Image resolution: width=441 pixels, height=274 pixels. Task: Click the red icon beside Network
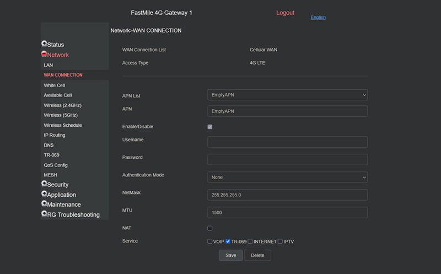pyautogui.click(x=44, y=54)
